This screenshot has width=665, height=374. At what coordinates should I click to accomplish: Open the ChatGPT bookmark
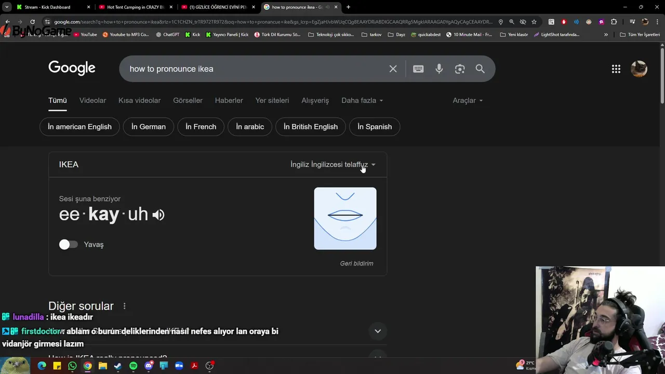(167, 34)
